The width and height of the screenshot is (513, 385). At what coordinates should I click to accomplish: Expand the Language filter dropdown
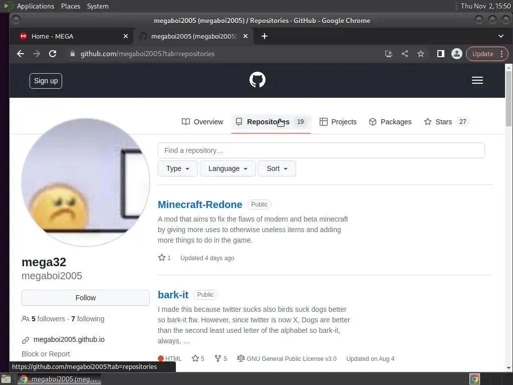(228, 168)
